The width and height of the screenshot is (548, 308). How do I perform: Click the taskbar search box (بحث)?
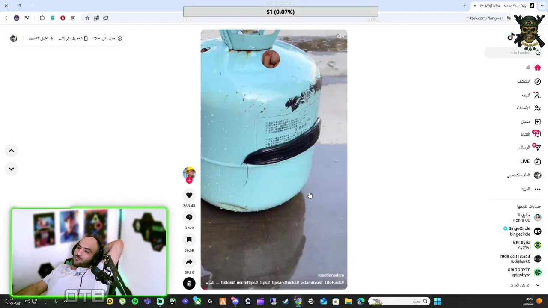pos(399,302)
